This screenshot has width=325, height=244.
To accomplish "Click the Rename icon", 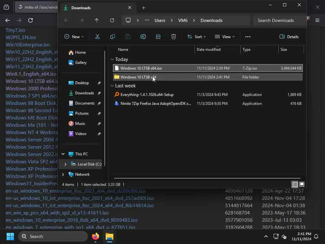I will pyautogui.click(x=143, y=37).
